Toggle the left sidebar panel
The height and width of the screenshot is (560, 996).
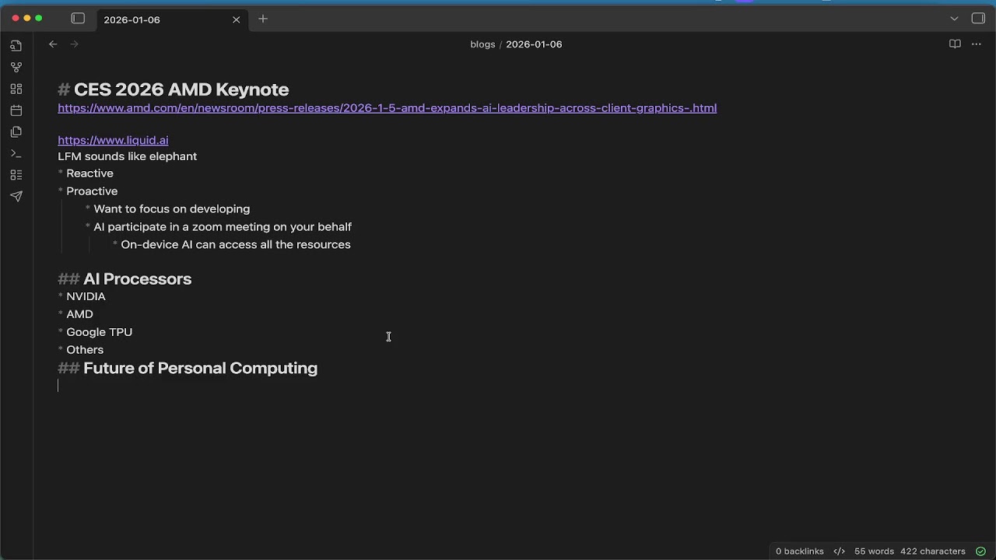click(78, 19)
